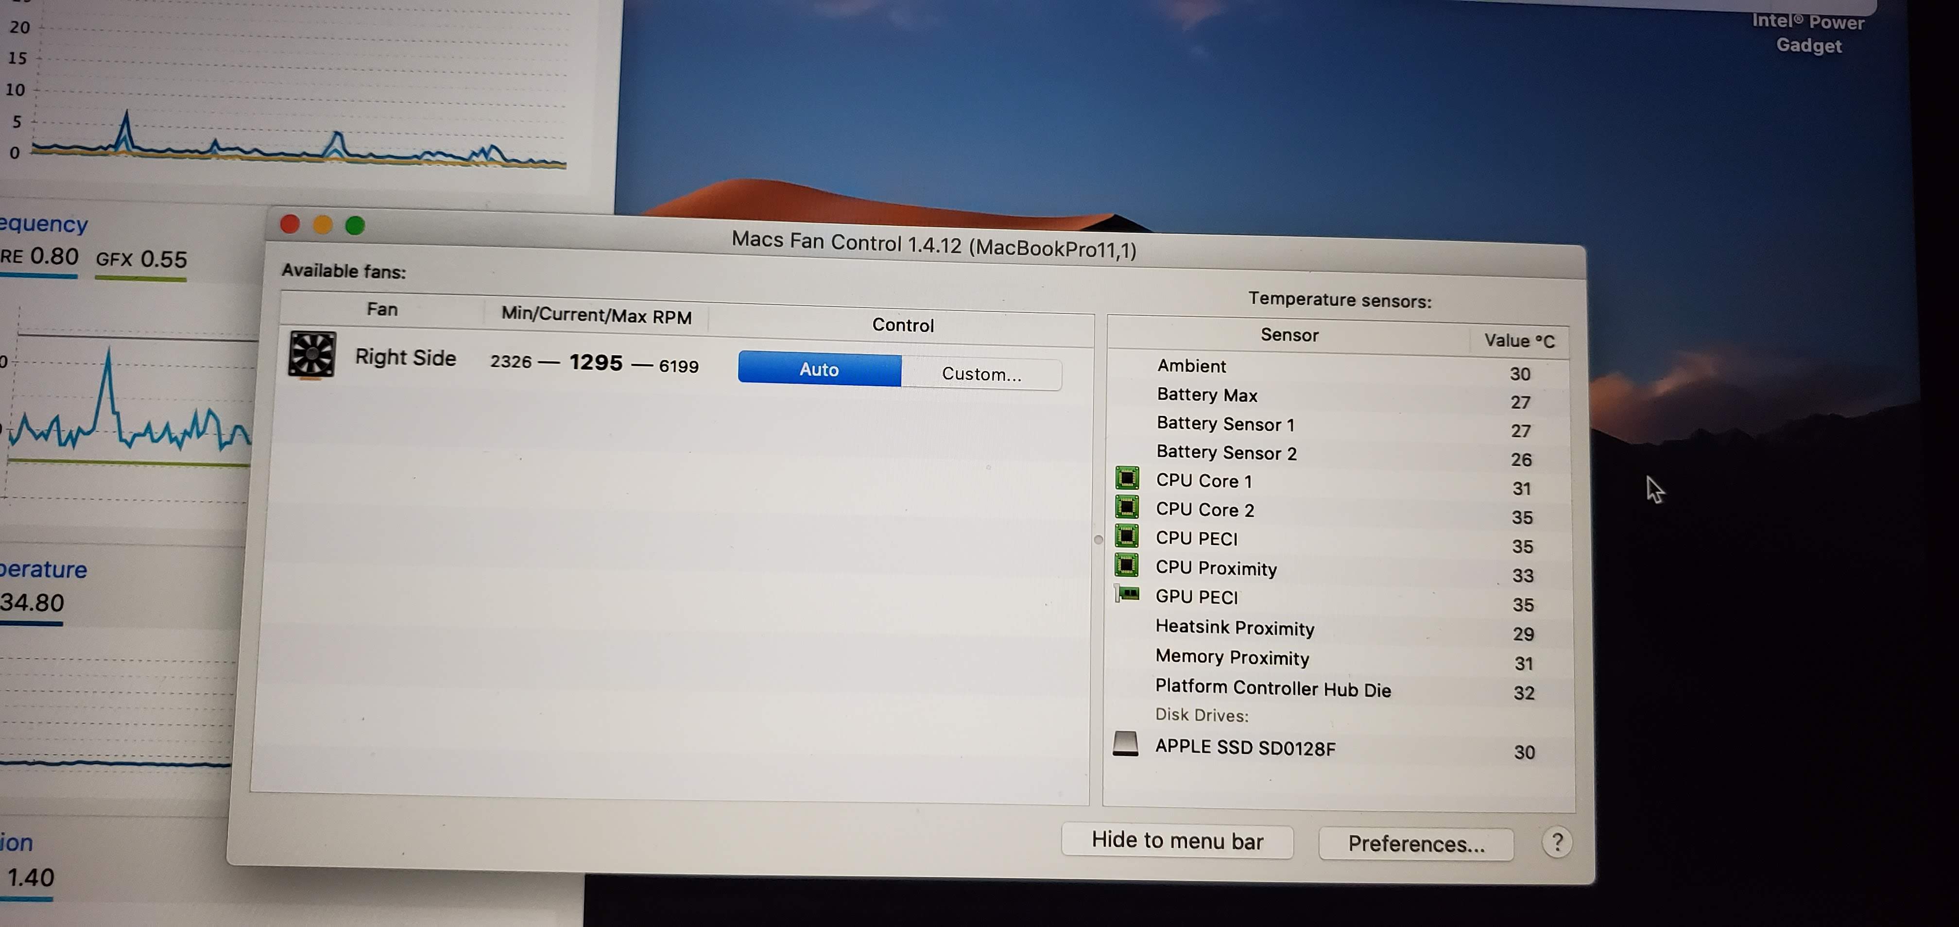The height and width of the screenshot is (927, 1959).
Task: Set fan control to Auto
Action: [x=820, y=369]
